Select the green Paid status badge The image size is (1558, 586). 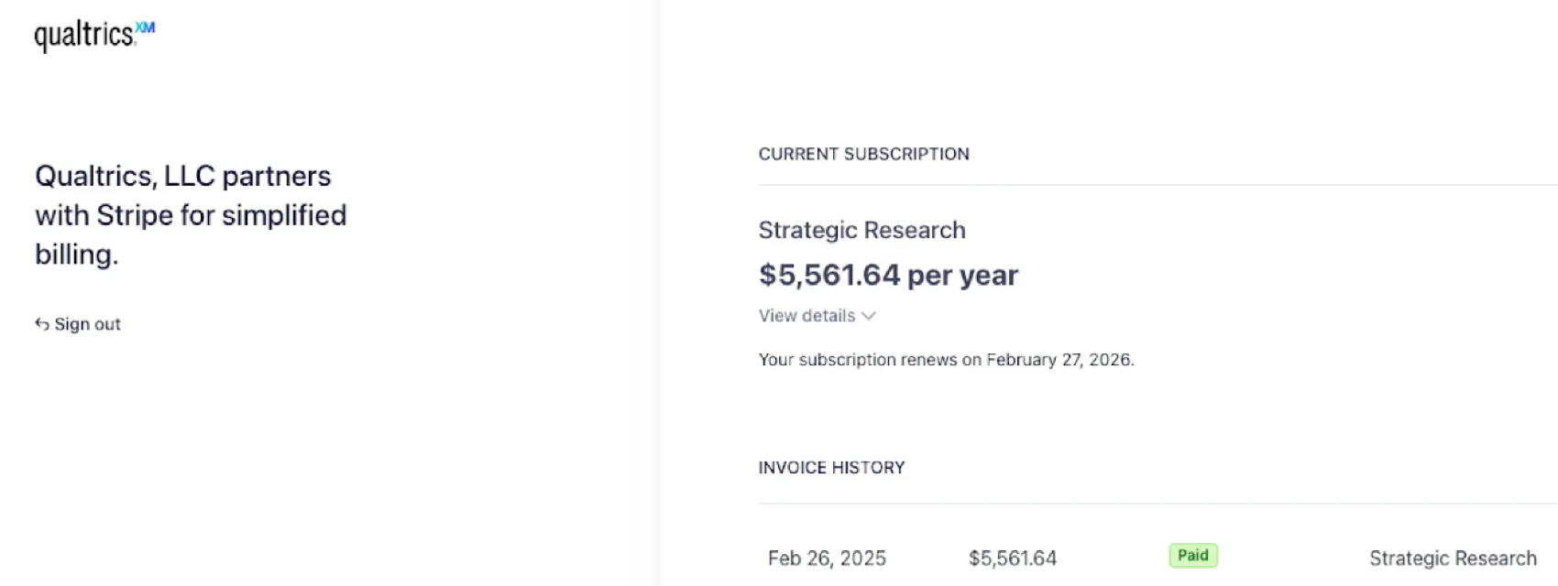(1193, 555)
